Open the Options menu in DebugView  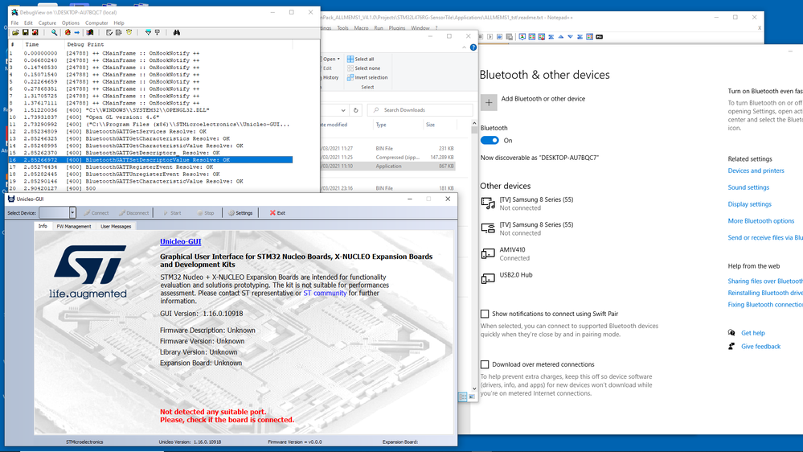[x=71, y=23]
